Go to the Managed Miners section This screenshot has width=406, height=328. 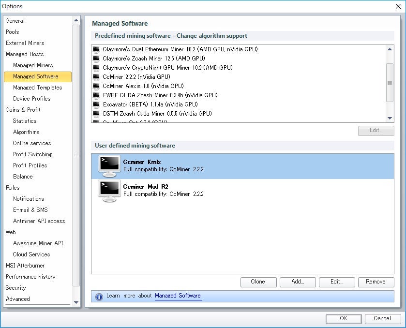click(x=33, y=65)
